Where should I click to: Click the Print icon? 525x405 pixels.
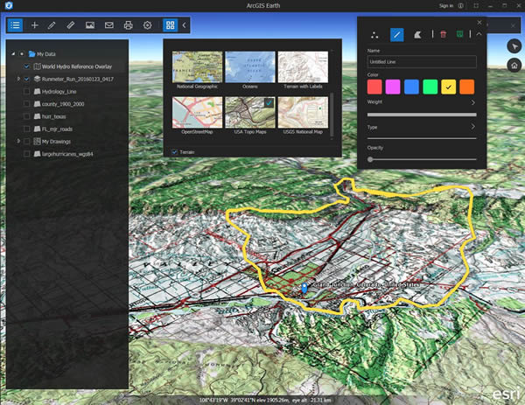pyautogui.click(x=129, y=25)
